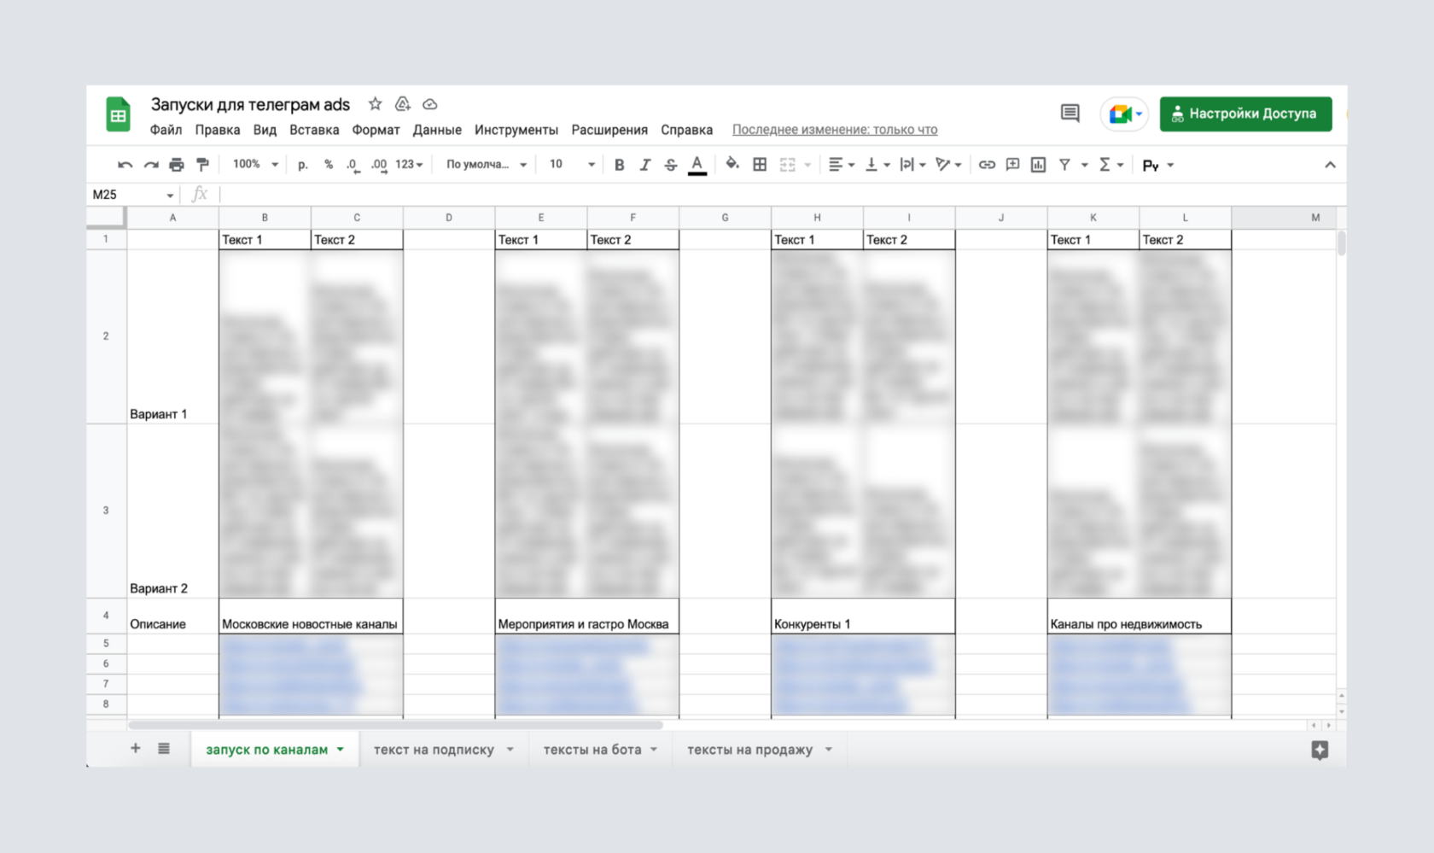Toggle bold formatting
Viewport: 1434px width, 853px height.
(x=620, y=165)
